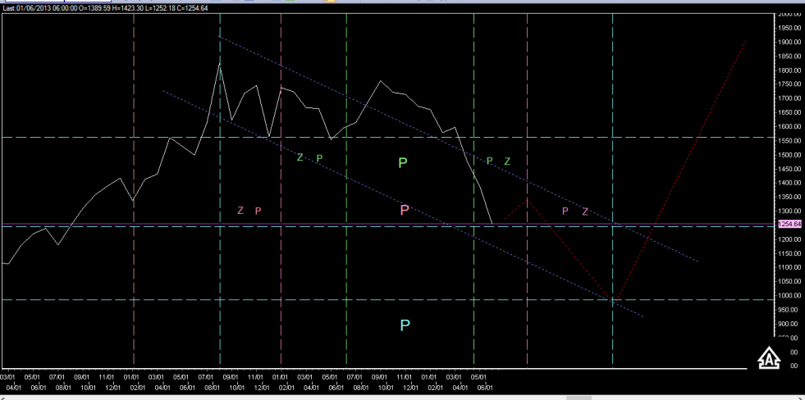Click the horizontal scrollbar thumb below the chart
805x400 pixels.
[579, 398]
